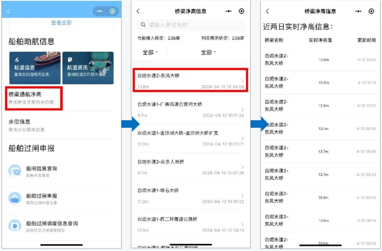Tap the 船闸信息查询 icon

pos(15,171)
